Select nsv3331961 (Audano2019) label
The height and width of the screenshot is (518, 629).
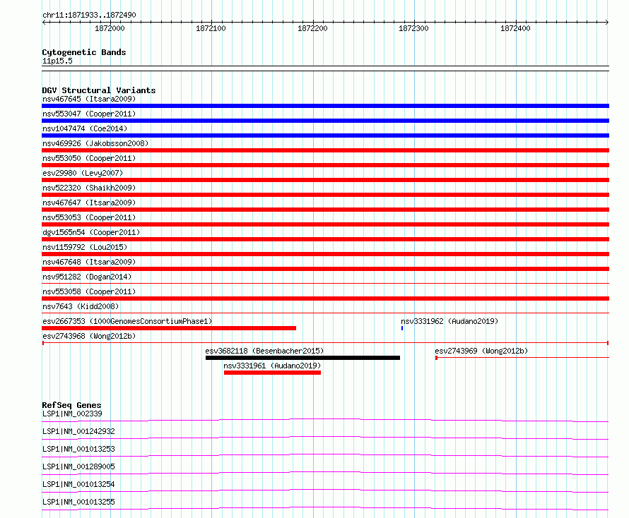tap(272, 366)
